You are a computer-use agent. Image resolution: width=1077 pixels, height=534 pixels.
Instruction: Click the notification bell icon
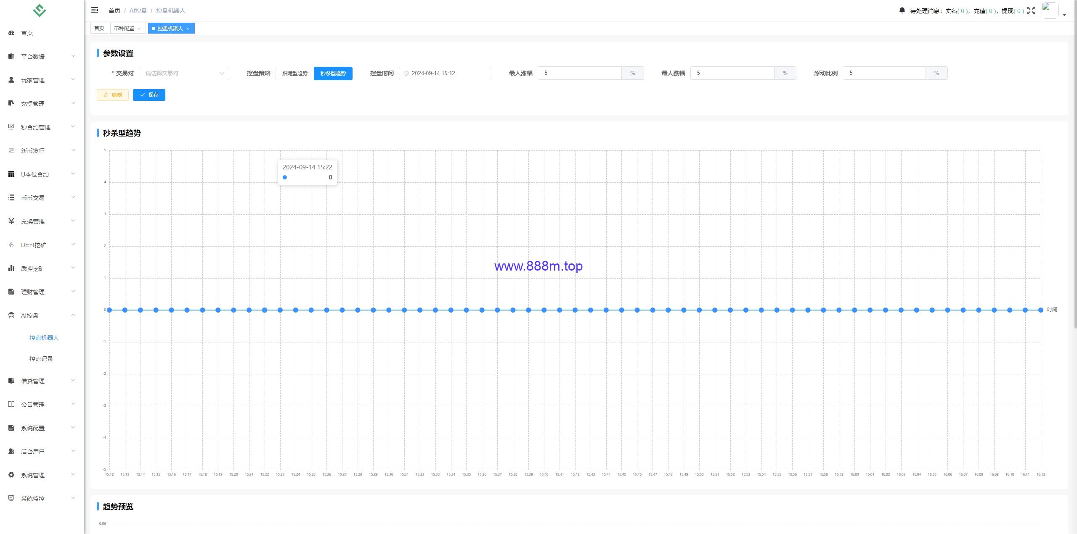point(902,11)
